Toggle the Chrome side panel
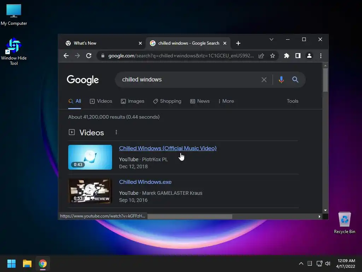Image resolution: width=362 pixels, height=272 pixels. [x=298, y=56]
